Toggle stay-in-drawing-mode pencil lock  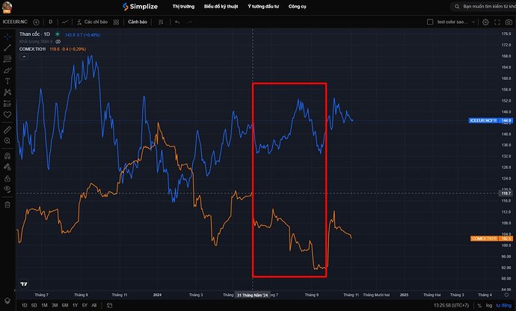[7, 167]
